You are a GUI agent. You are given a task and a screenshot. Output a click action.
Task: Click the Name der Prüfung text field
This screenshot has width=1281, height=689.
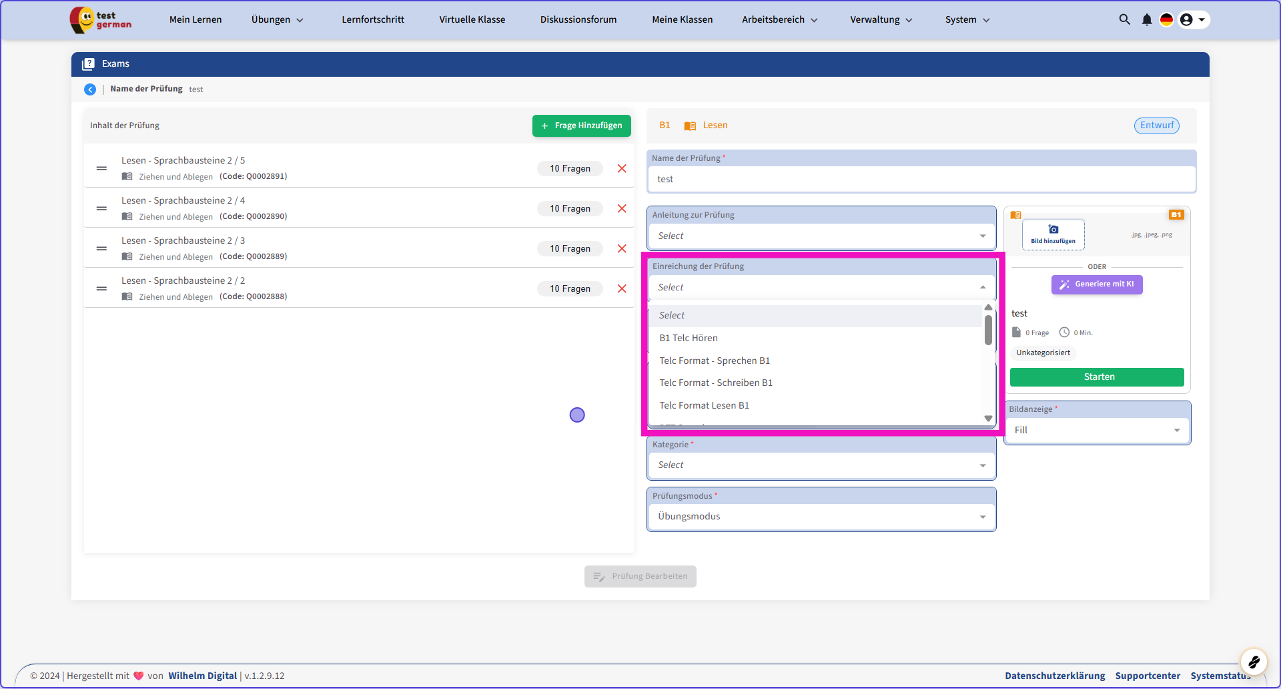(921, 179)
